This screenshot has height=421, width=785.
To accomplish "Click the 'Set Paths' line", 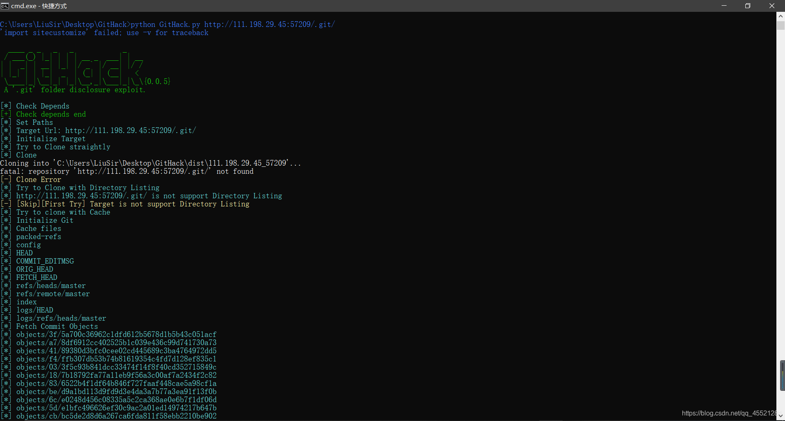I will click(x=27, y=122).
